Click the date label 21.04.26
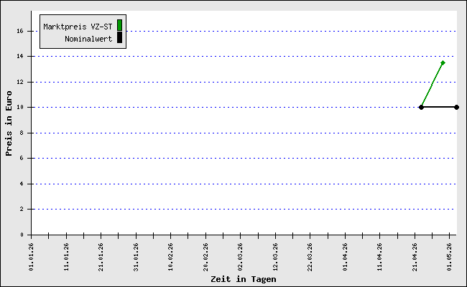This screenshot has height=287, width=467. (415, 257)
